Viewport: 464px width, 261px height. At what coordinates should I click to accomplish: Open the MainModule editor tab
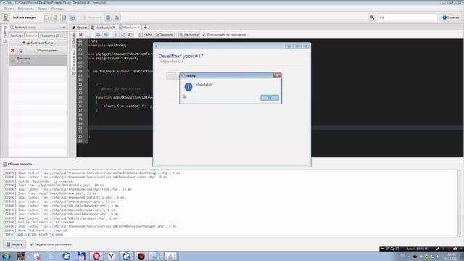point(103,28)
